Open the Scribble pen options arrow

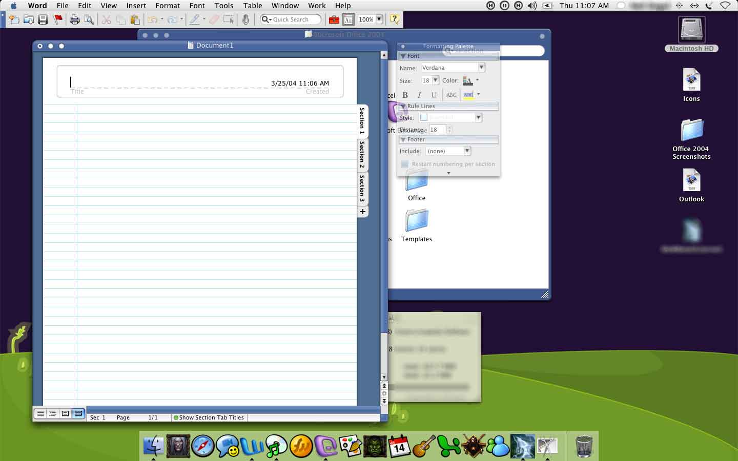pyautogui.click(x=204, y=19)
